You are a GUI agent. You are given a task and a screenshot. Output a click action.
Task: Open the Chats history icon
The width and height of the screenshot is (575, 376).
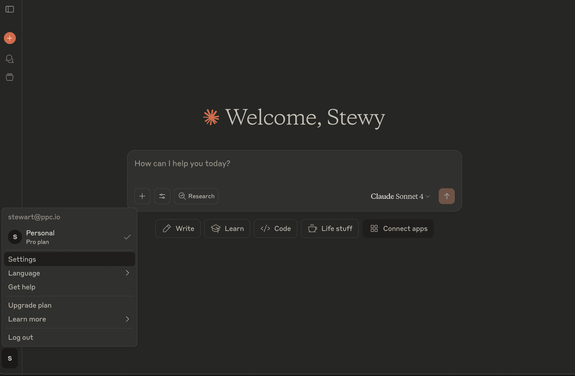pos(10,59)
